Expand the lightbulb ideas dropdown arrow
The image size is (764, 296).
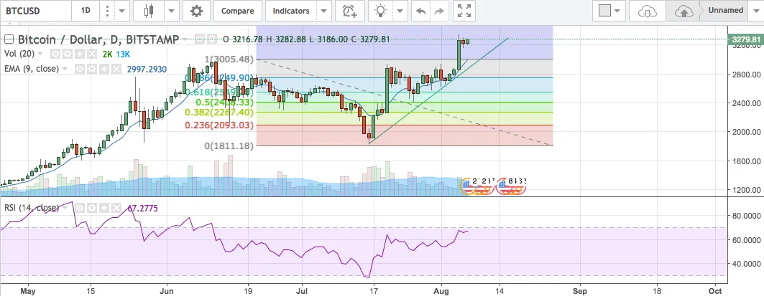(400, 11)
